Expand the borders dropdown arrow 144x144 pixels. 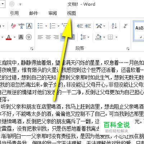point(116,37)
